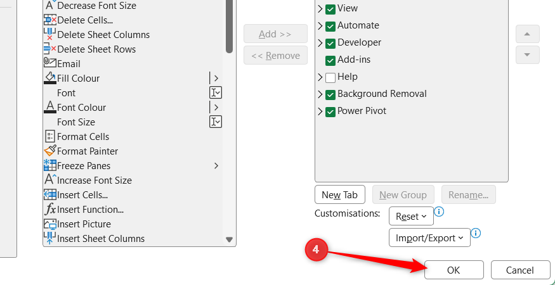Uncheck the View tab checkbox
555x285 pixels.
pos(330,9)
